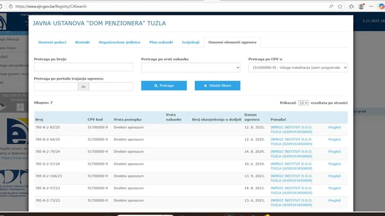Switch to the Osnovni podaci tab
385x216 pixels.
point(52,42)
